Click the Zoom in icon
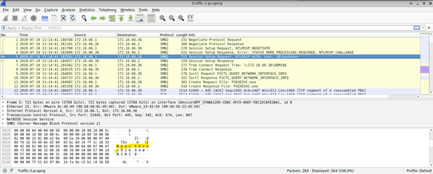The width and height of the screenshot is (433, 174). (x=162, y=18)
